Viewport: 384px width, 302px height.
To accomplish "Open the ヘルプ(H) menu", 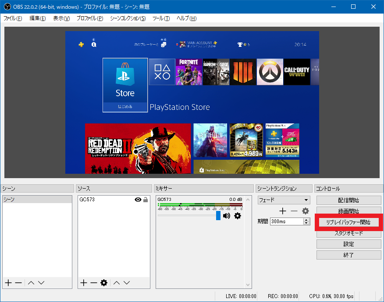I will [187, 18].
